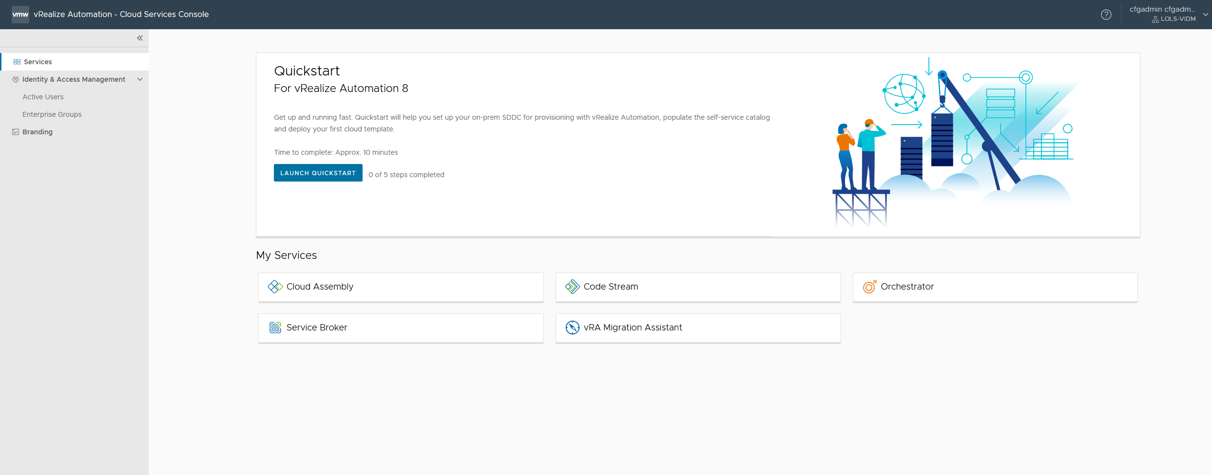This screenshot has height=475, width=1212.
Task: Click the 'For vRealize Automation 8' subtitle
Action: 341,89
